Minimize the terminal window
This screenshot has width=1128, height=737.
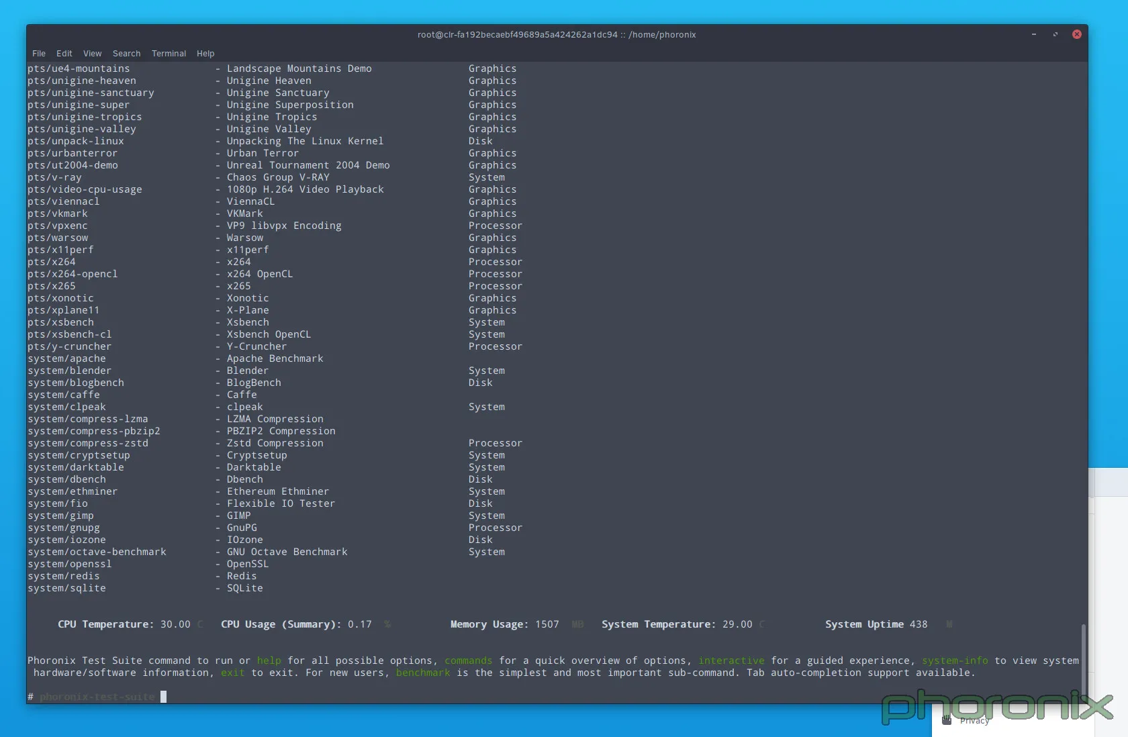pos(1034,34)
